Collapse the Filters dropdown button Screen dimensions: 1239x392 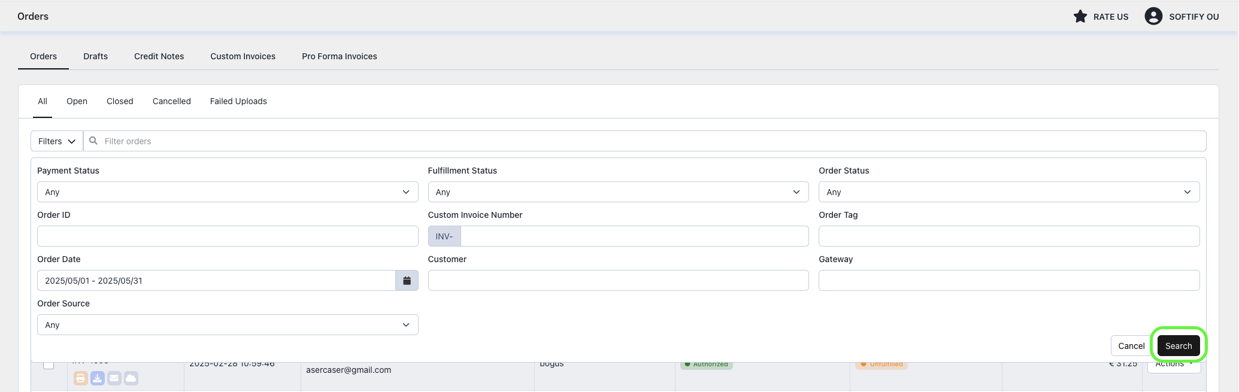[57, 141]
